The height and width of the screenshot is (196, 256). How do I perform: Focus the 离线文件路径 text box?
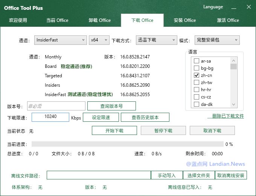[x=99, y=175]
